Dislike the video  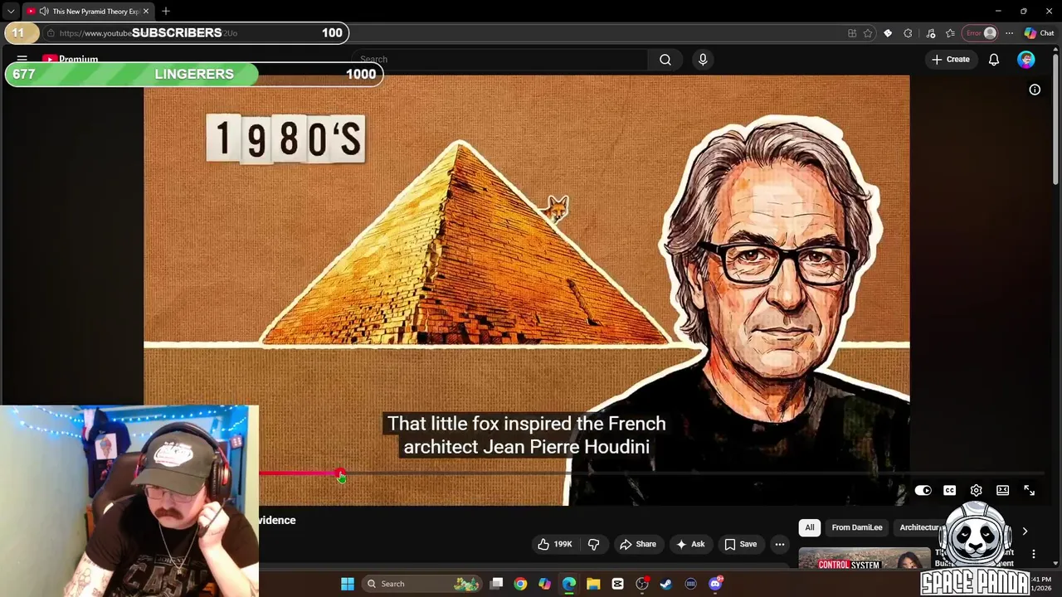pyautogui.click(x=593, y=544)
